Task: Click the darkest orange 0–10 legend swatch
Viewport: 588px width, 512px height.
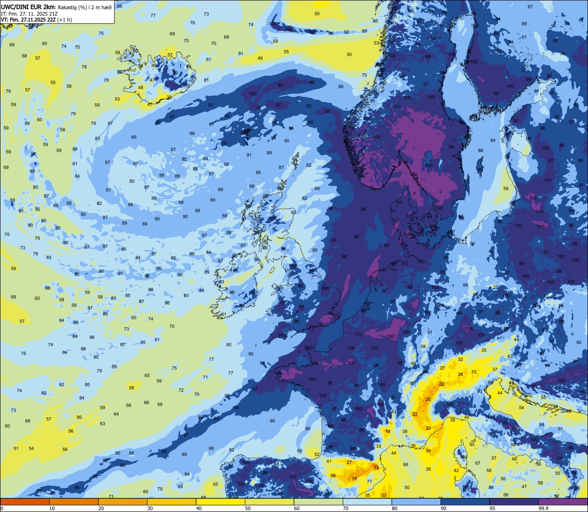Action: pyautogui.click(x=25, y=502)
